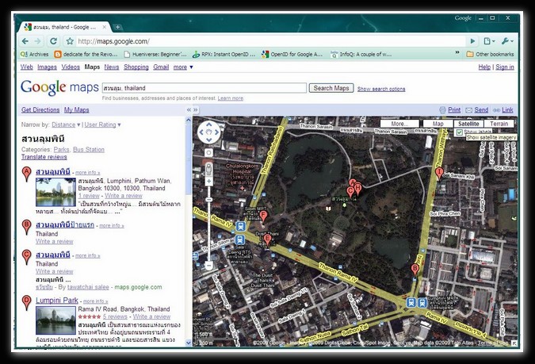Viewport: 535px width, 364px height.
Task: Switch to the Satellite view
Action: (x=468, y=124)
